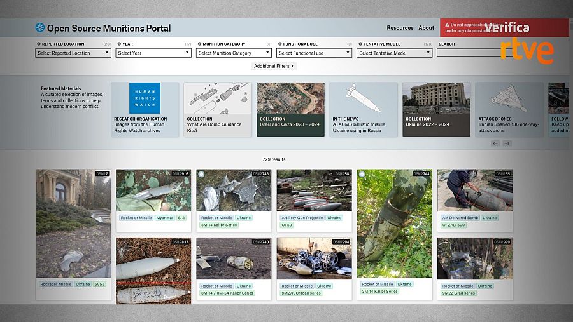
Task: Select the S-8 model tag
Action: [181, 218]
